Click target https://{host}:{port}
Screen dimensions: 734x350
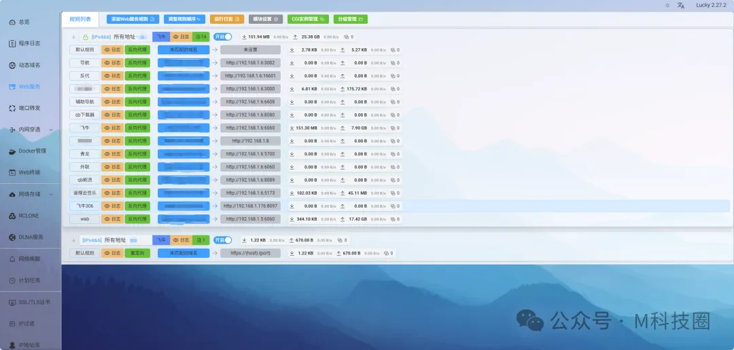pos(250,253)
